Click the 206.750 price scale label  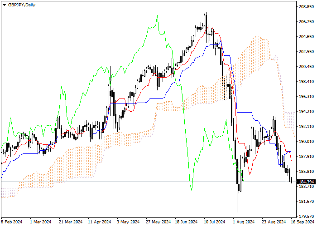tap(306, 22)
